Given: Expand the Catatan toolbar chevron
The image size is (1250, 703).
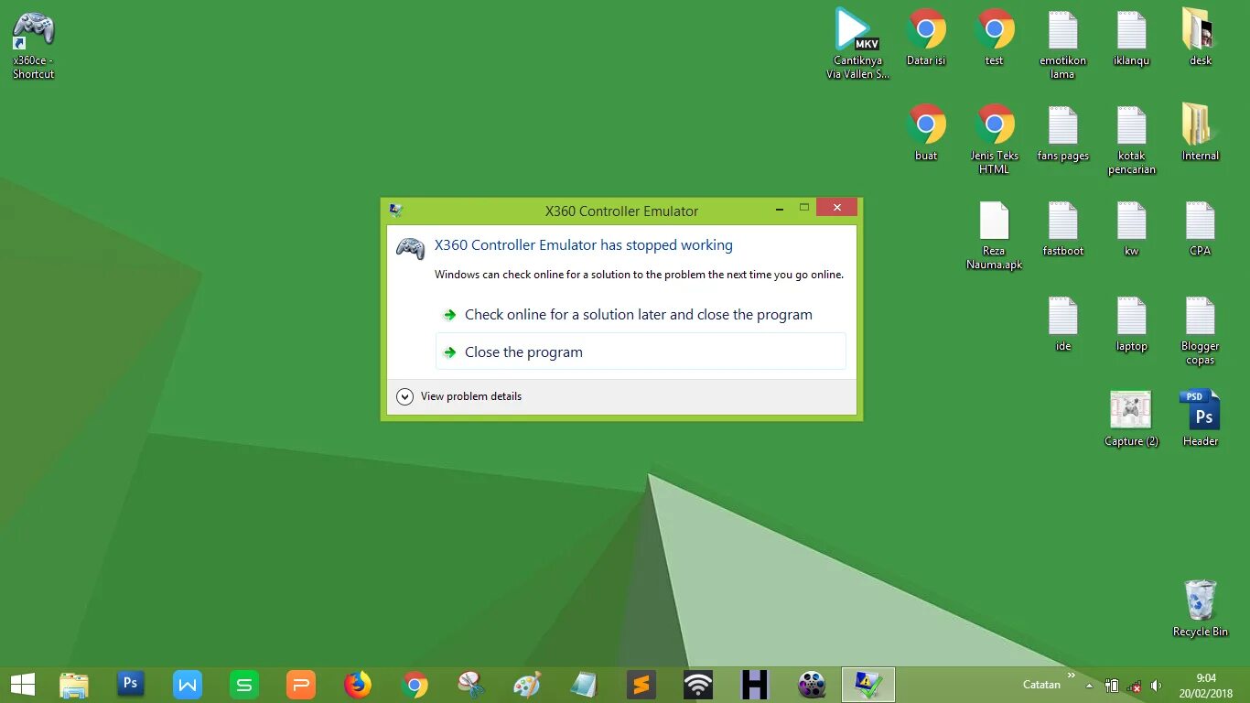Looking at the screenshot, I should click(x=1072, y=676).
